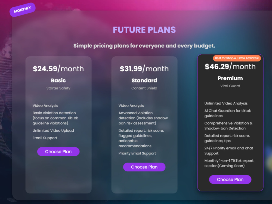Click Ai Chat Guardian for tiktok guidelines

pos(228,113)
